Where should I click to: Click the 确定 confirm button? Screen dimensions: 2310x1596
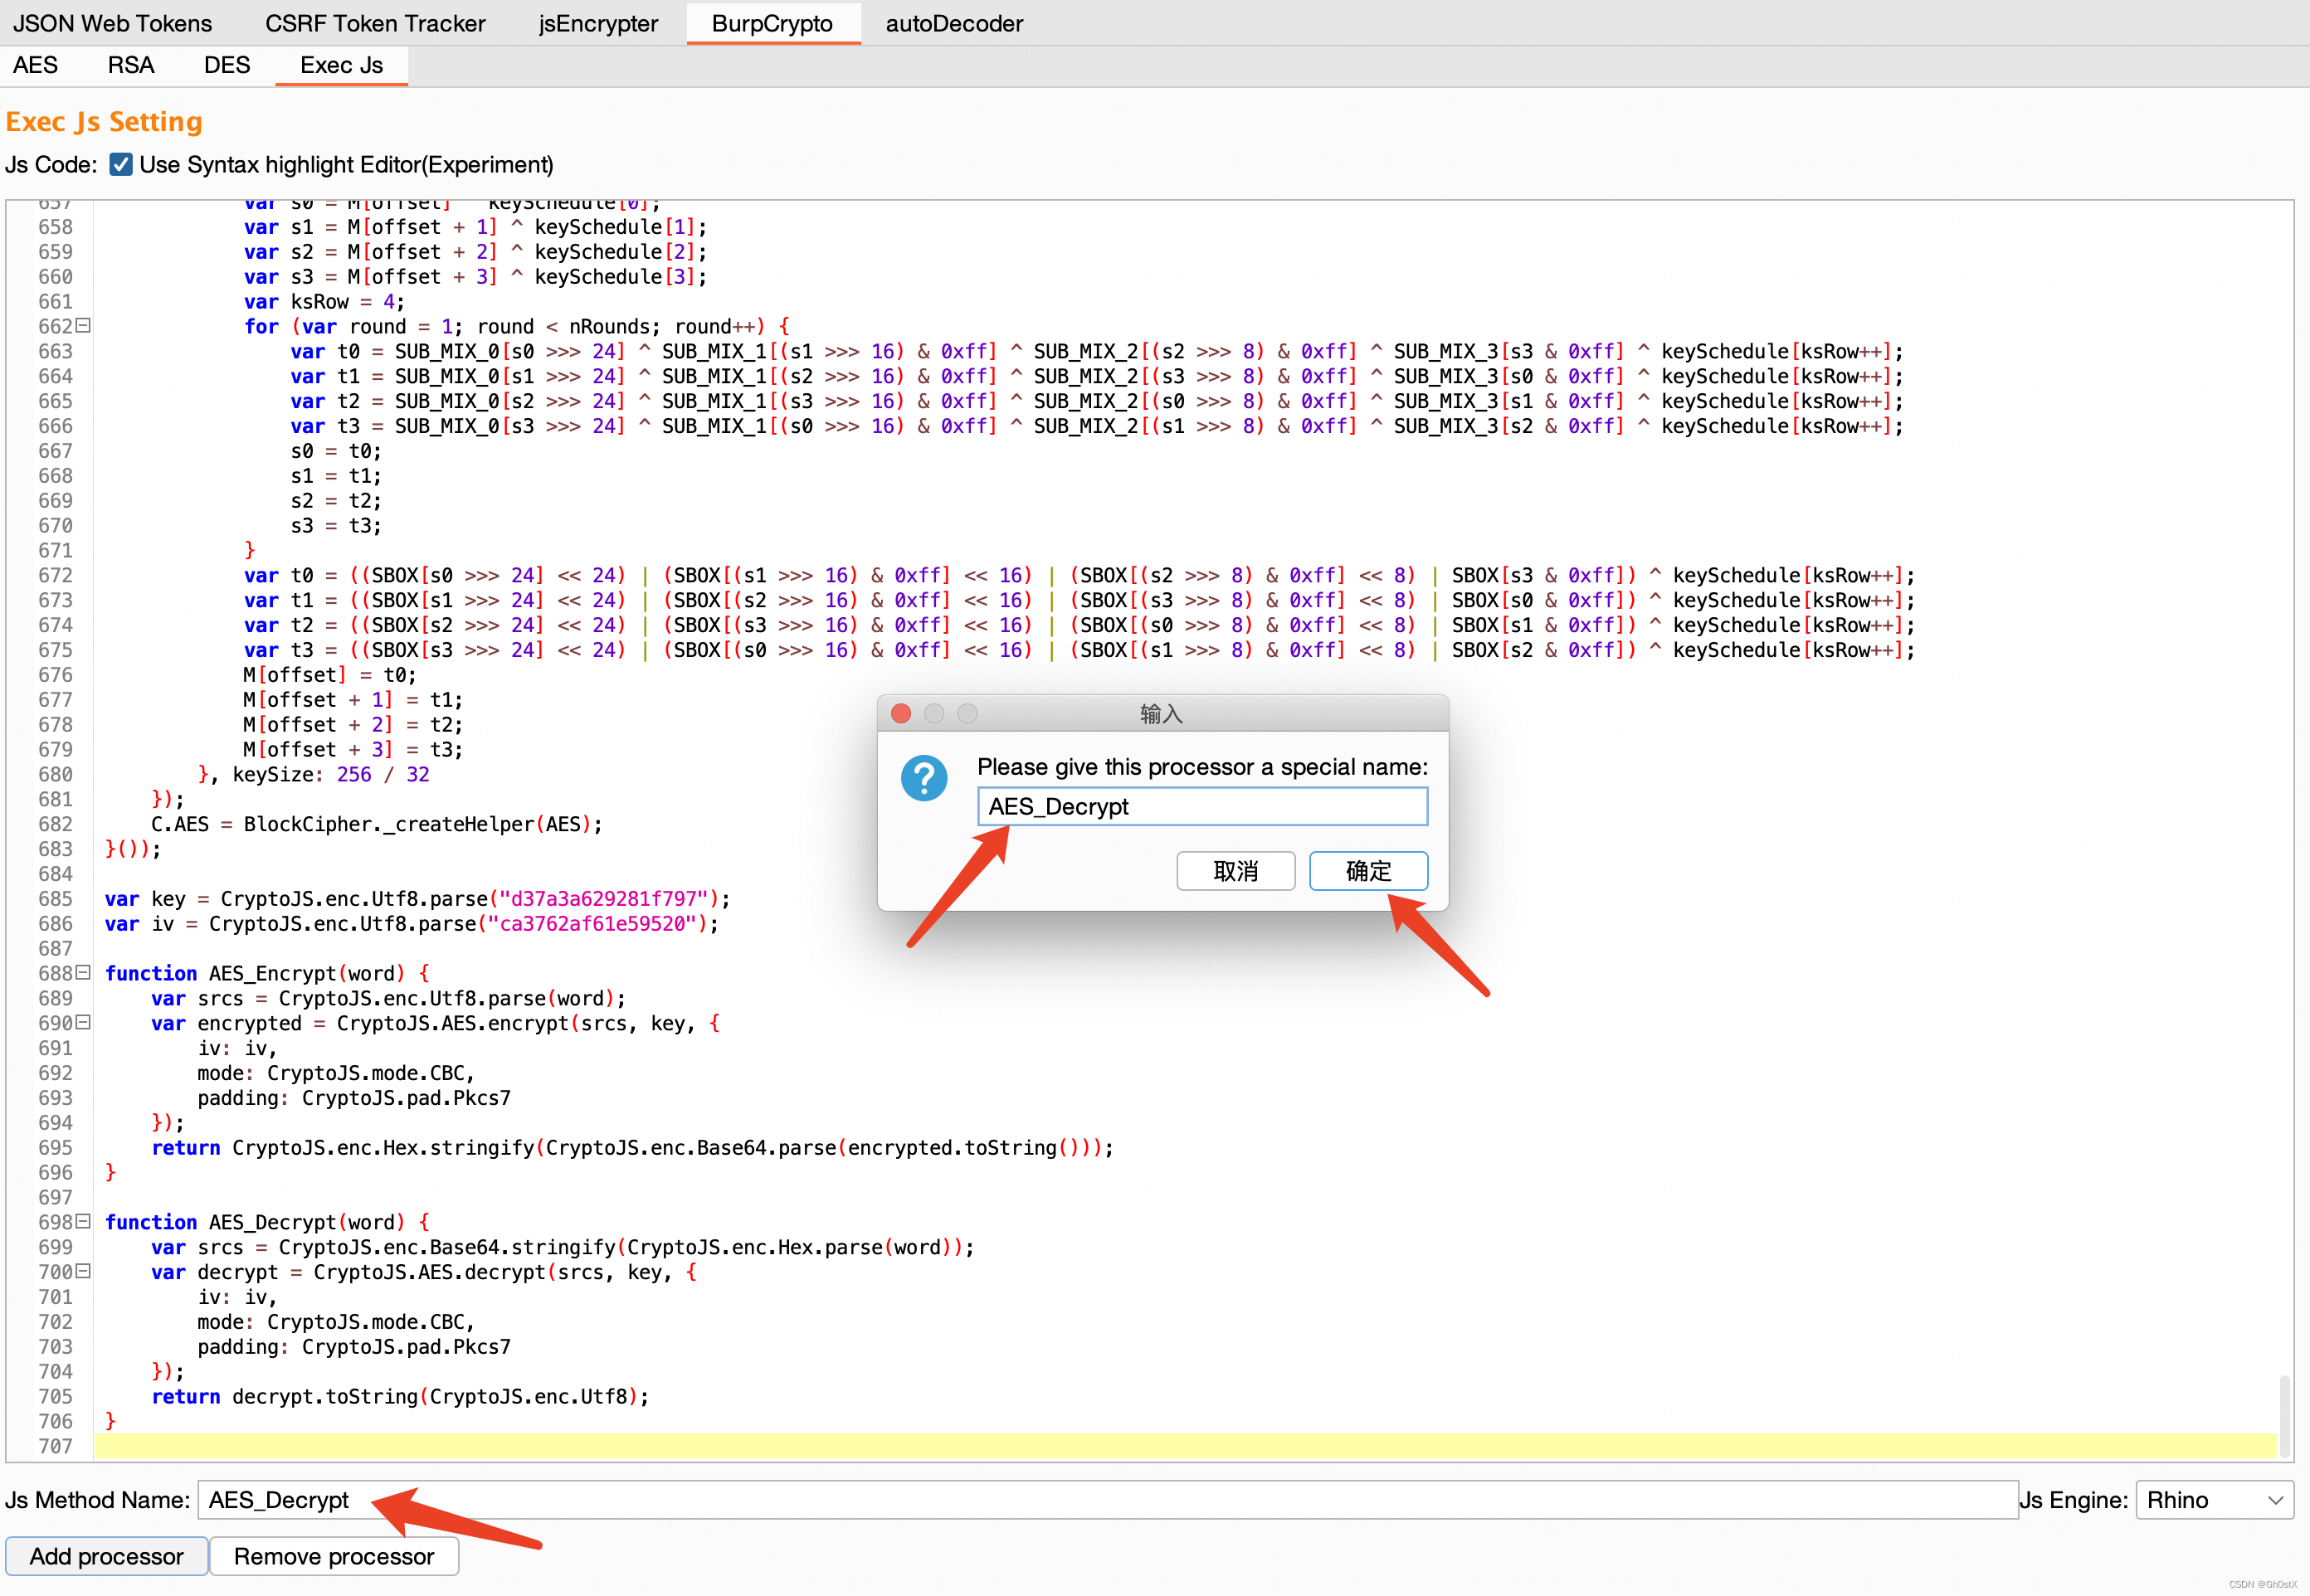[1367, 871]
